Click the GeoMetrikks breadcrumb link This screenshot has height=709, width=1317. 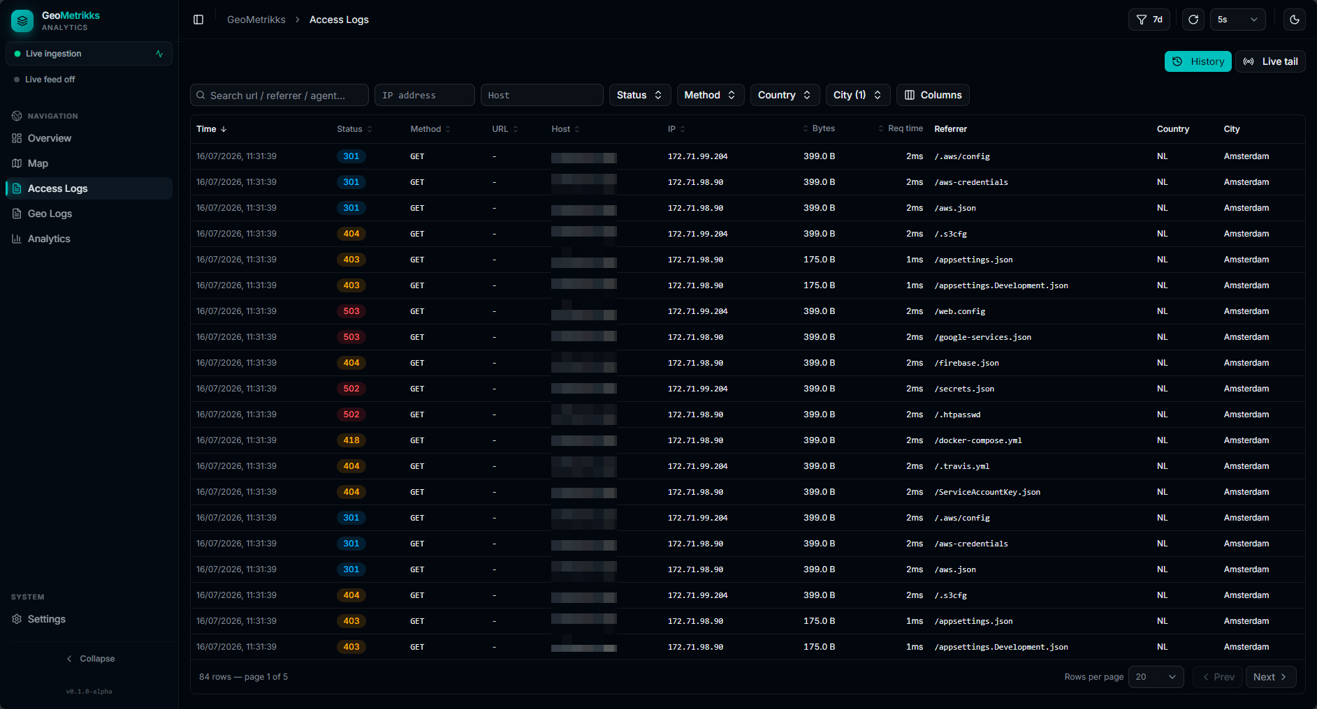pyautogui.click(x=256, y=20)
